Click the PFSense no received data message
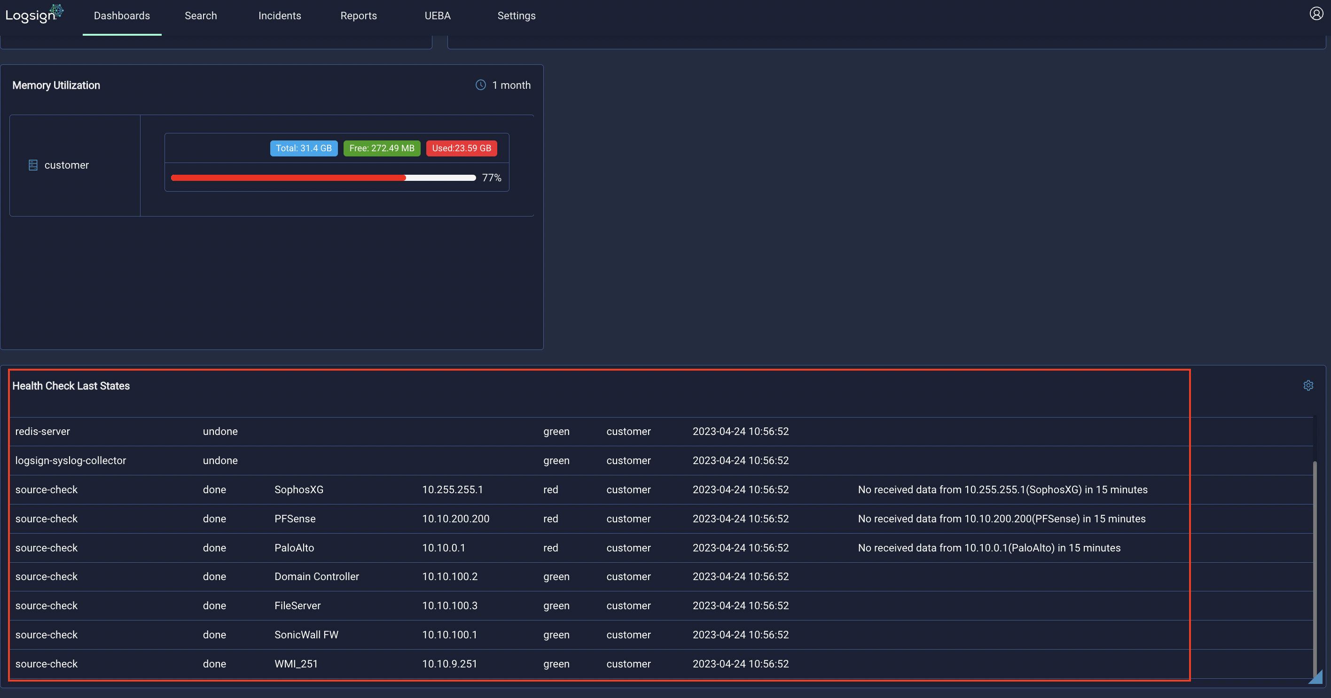The width and height of the screenshot is (1331, 698). click(1002, 519)
